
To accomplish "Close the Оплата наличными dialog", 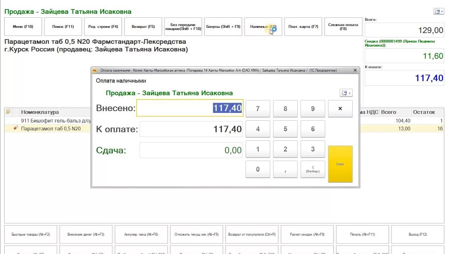I will [x=355, y=70].
